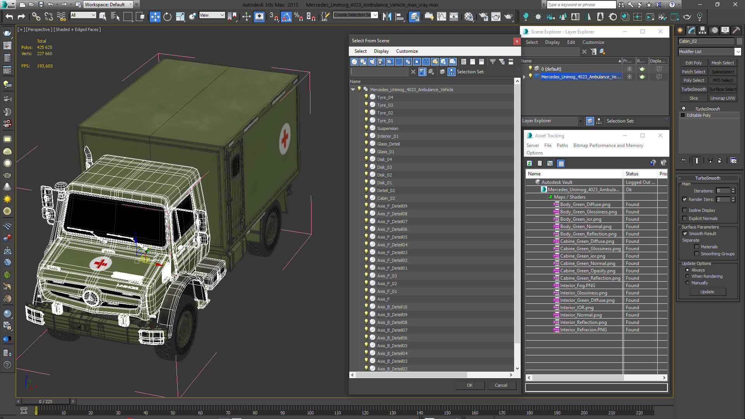
Task: Open Paths menu in Asset Tracking
Action: click(x=562, y=145)
